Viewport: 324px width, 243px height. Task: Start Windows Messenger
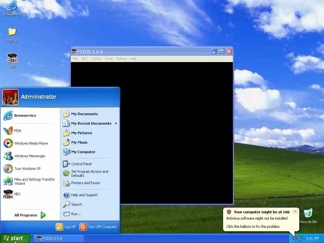(x=30, y=156)
